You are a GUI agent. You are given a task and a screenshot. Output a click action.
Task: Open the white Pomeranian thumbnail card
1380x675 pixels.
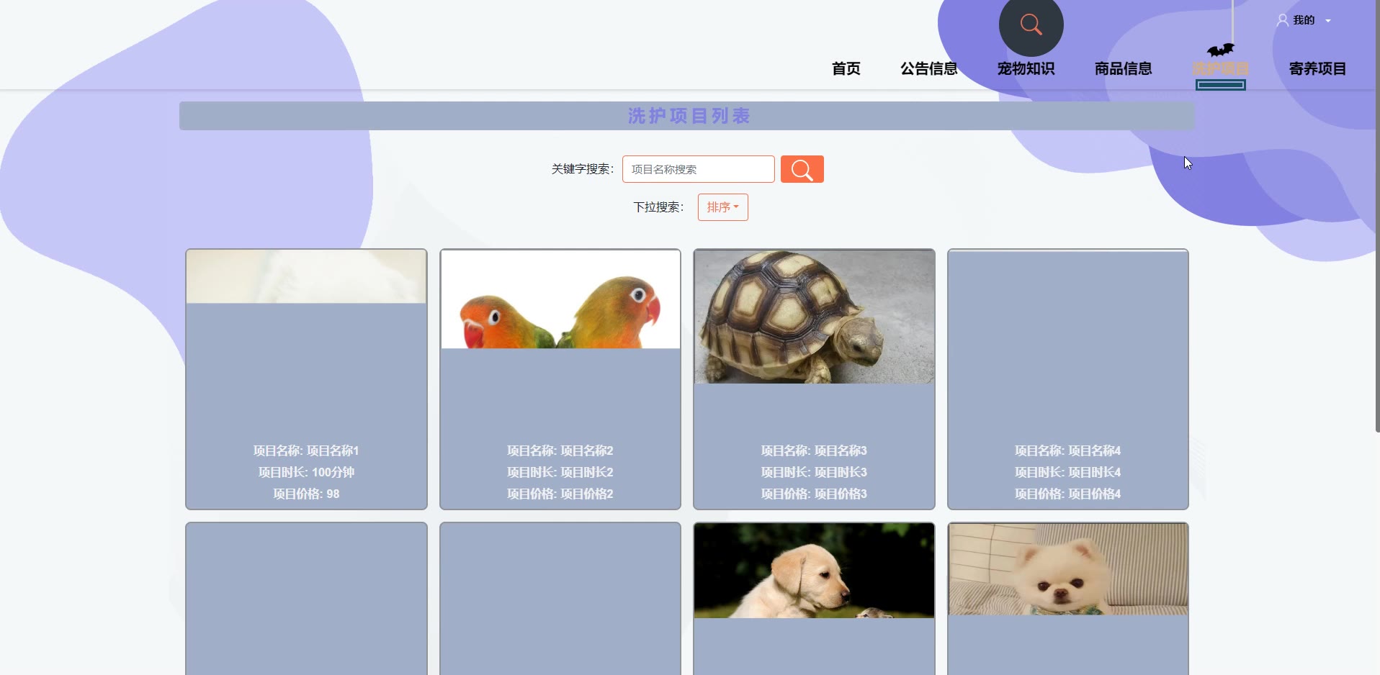click(x=1067, y=569)
